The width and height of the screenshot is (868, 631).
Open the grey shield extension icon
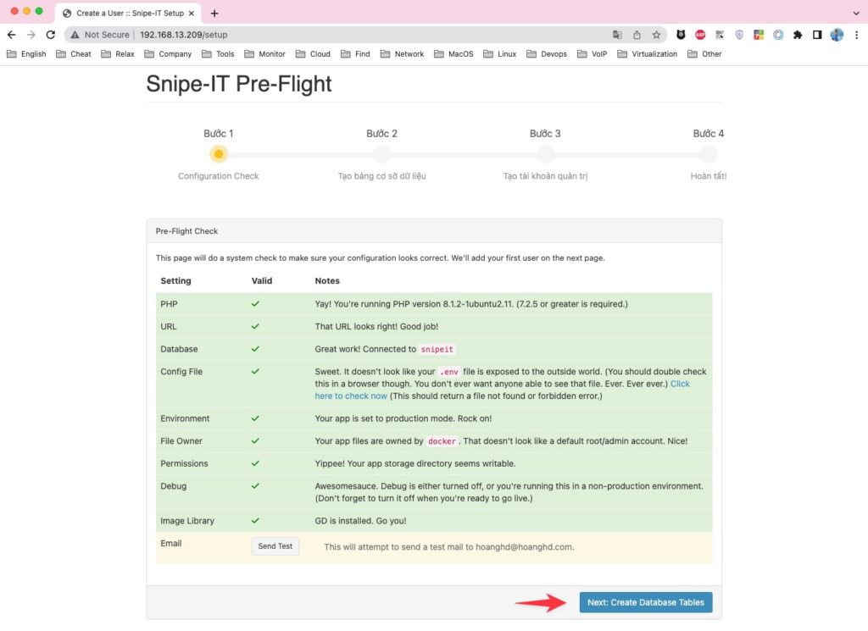click(x=739, y=35)
